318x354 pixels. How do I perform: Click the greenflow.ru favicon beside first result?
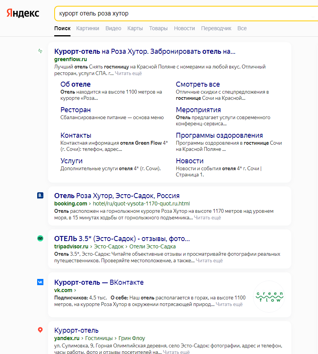40,51
